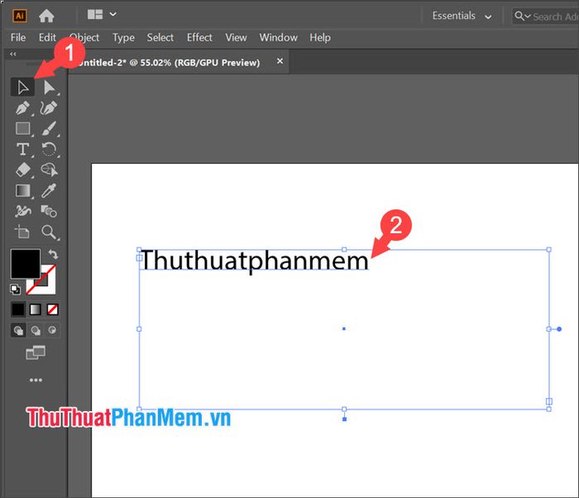Enable Draw Behind mode
Image resolution: width=579 pixels, height=498 pixels.
(36, 330)
